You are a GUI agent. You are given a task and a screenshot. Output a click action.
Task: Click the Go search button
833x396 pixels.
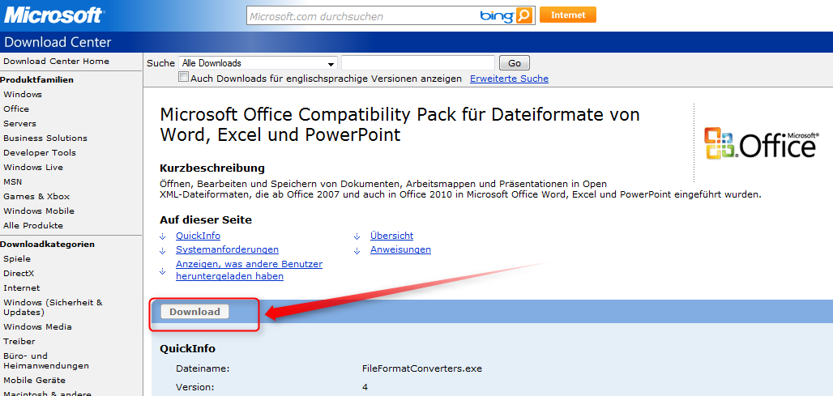[x=515, y=63]
